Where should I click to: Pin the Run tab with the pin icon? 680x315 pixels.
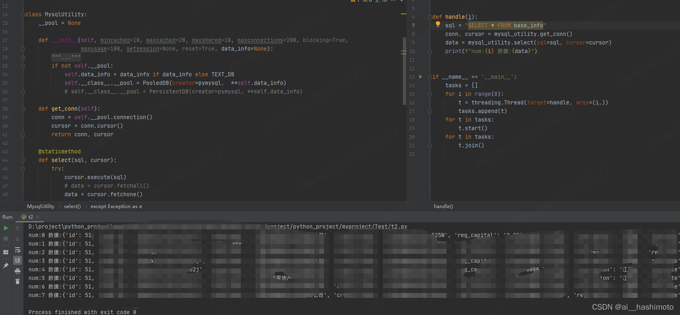pyautogui.click(x=6, y=266)
